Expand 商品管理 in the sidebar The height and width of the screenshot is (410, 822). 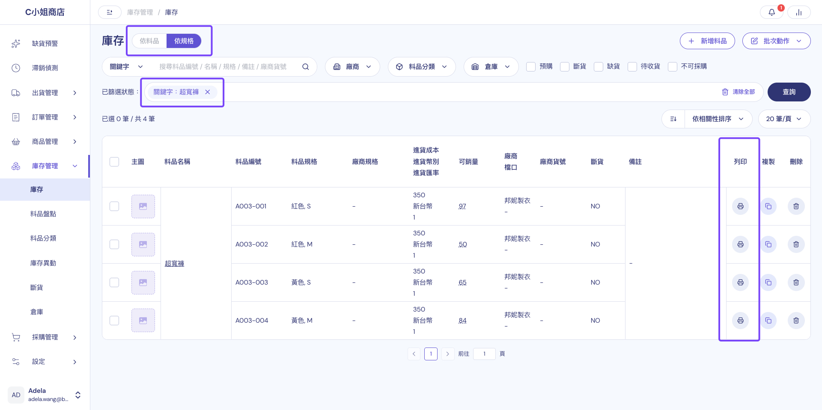pos(45,141)
